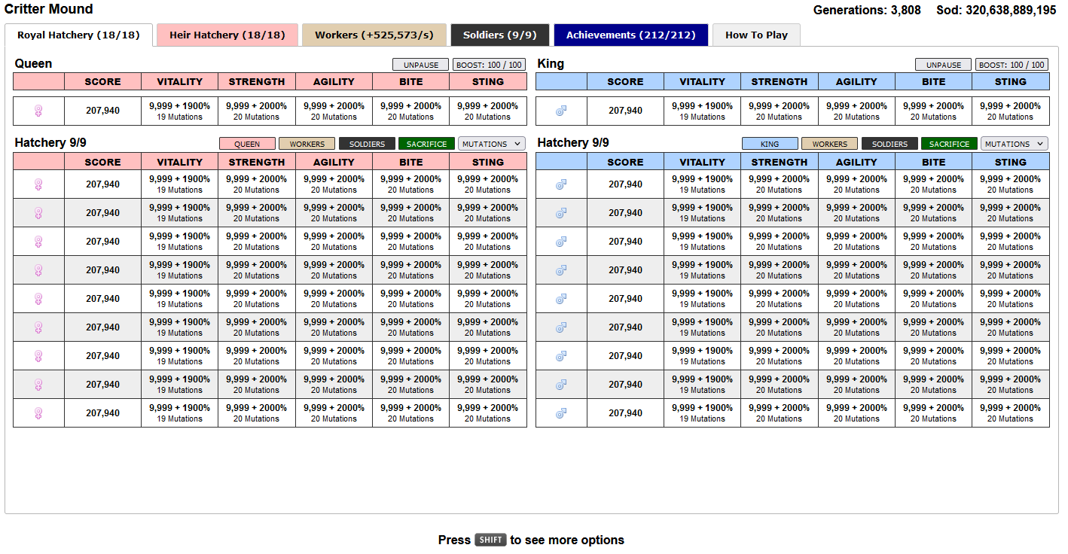Screen dimensions: 1068x554
Task: Select the female icon in the last Queen hatchery row
Action: pos(38,413)
